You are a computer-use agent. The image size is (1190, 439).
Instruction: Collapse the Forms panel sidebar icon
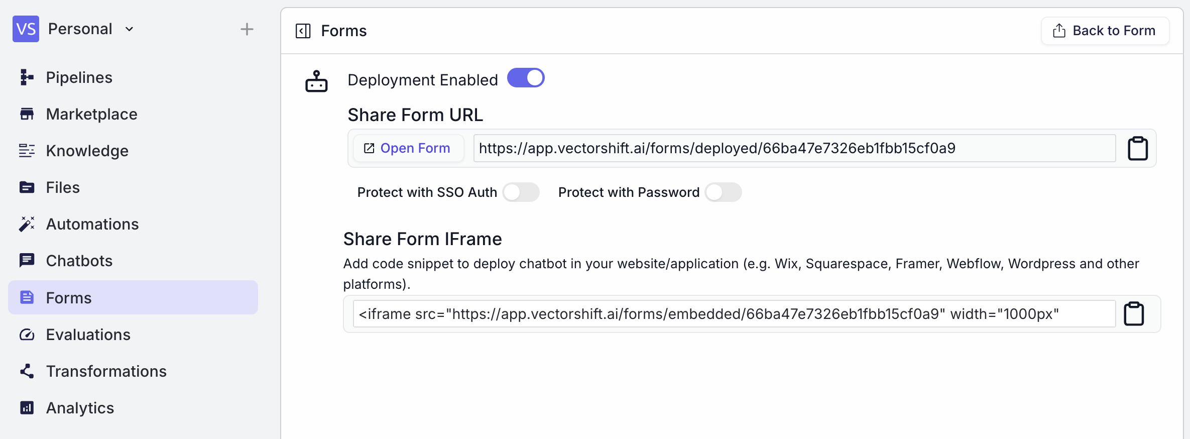(x=302, y=31)
